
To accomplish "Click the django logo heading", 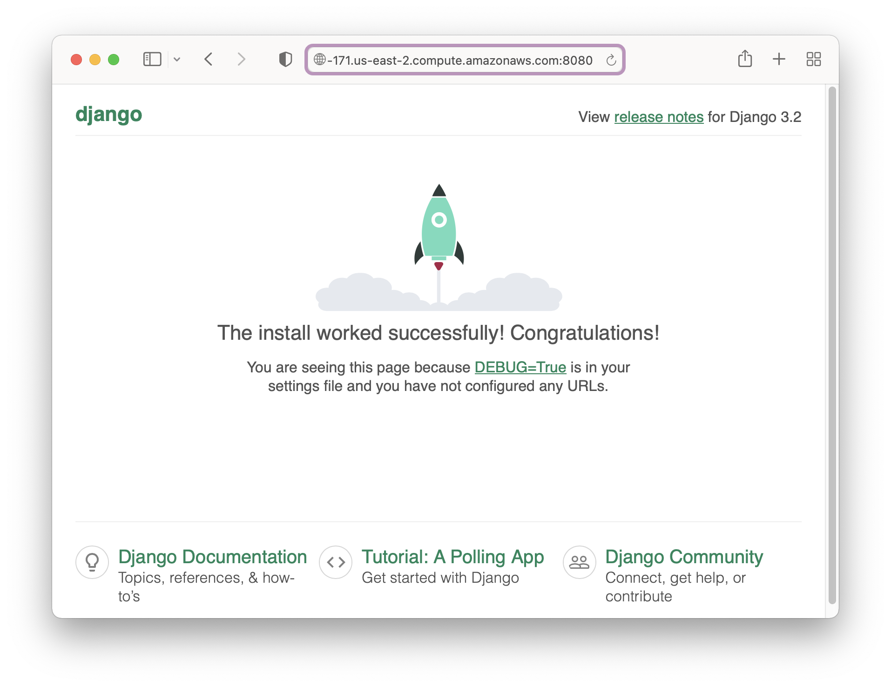I will tap(108, 114).
